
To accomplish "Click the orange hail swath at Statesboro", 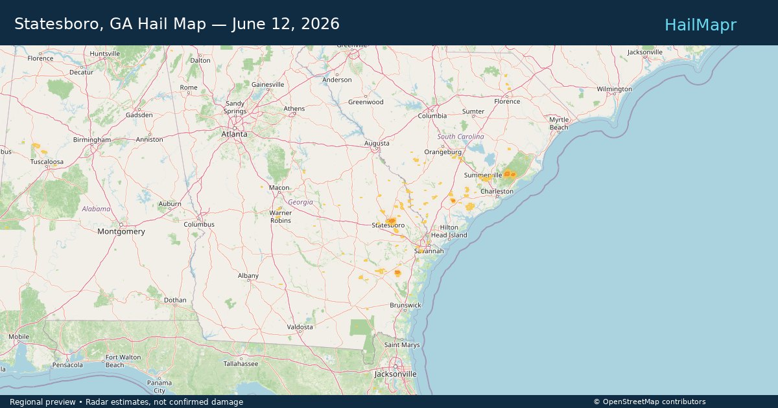I will coord(391,221).
